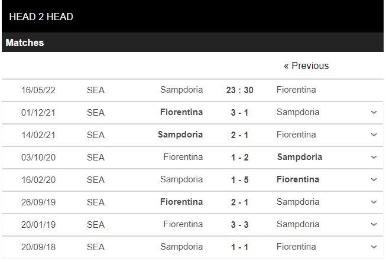Viewport: 386px width, 262px height.
Task: Open the 16/02/20 match dropdown arrow
Action: (374, 179)
